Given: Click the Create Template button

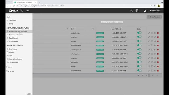Looking at the screenshot, I should 154,17.
